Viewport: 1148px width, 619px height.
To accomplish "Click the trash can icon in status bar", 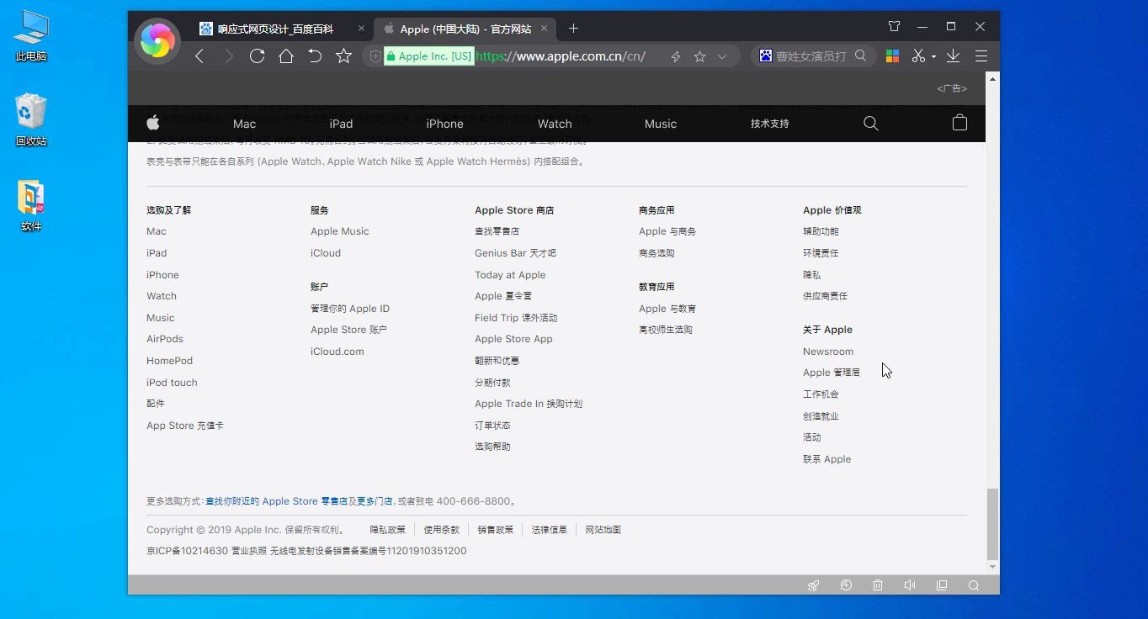I will pyautogui.click(x=878, y=585).
